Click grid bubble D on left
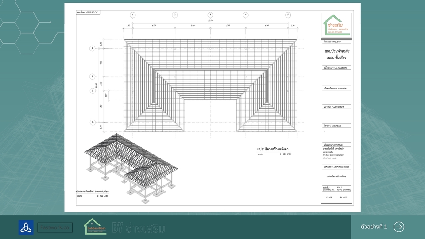425x239 pixels. point(93,122)
